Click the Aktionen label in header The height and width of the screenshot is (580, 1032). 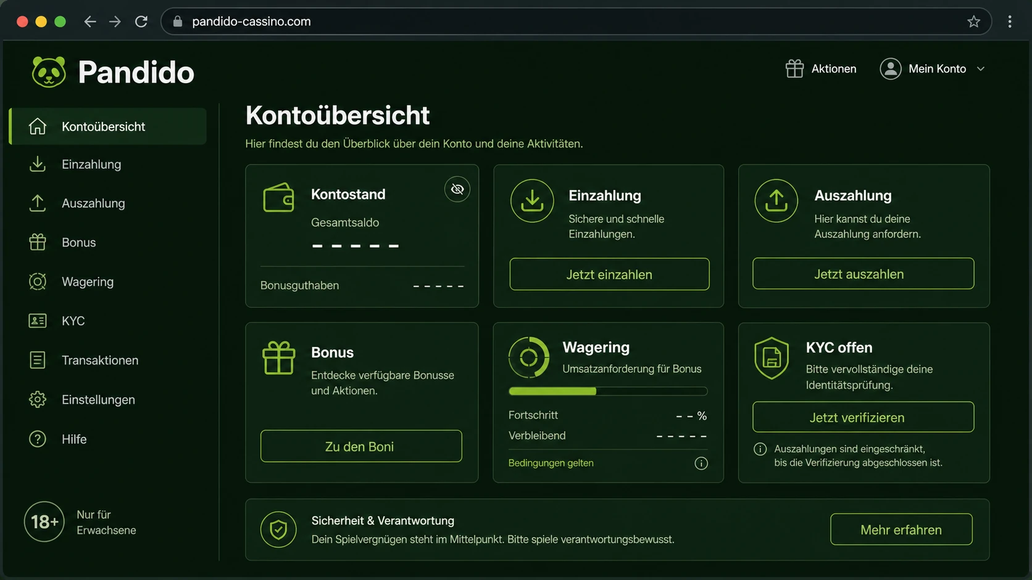pyautogui.click(x=834, y=68)
